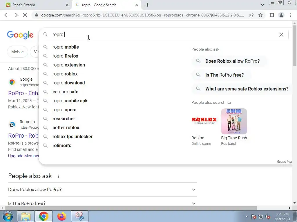Stop loading the page
The width and height of the screenshot is (297, 222).
25,15
